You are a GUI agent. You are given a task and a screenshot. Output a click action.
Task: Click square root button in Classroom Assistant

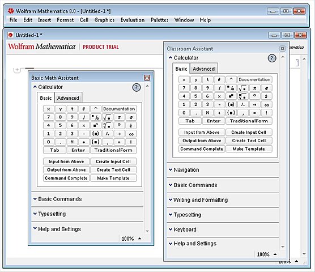coord(243,88)
